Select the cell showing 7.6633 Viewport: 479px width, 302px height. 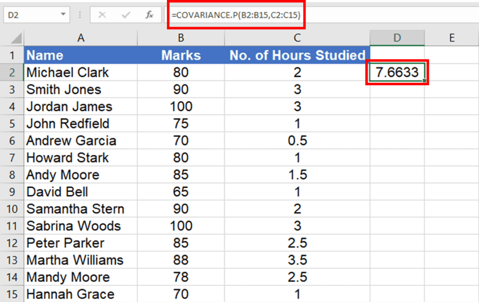[x=397, y=72]
